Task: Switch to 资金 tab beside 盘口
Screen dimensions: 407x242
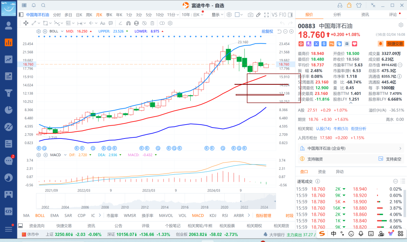Action: pyautogui.click(x=322, y=172)
